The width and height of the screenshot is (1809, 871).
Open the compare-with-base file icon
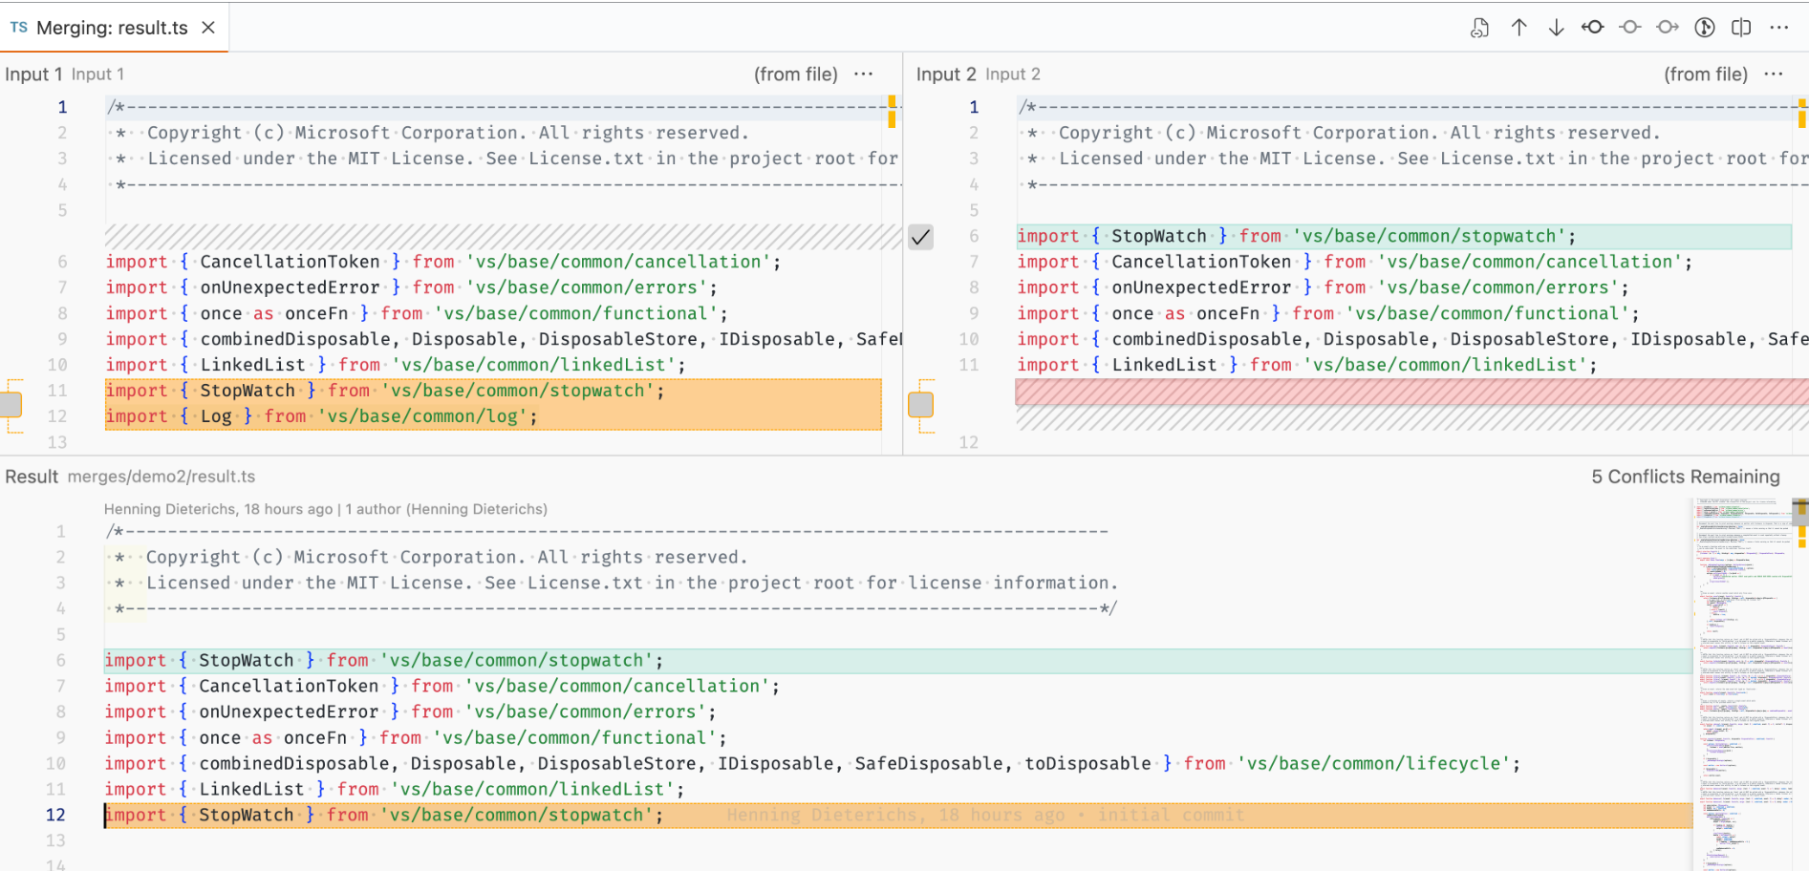pyautogui.click(x=1479, y=27)
